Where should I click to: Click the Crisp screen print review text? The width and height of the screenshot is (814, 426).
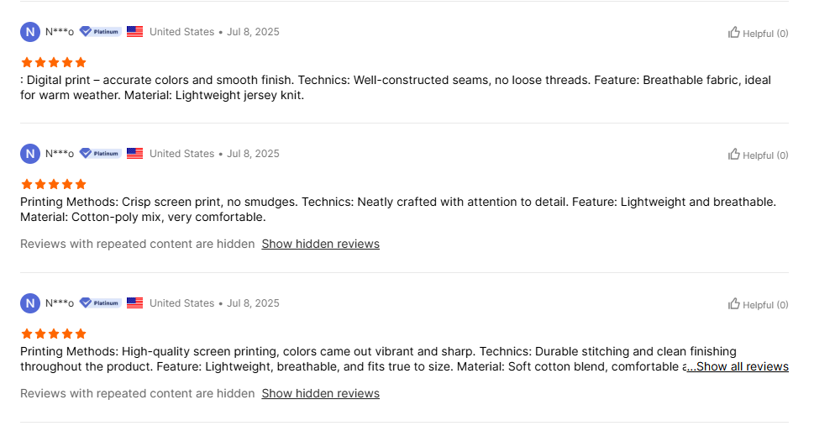click(x=398, y=210)
